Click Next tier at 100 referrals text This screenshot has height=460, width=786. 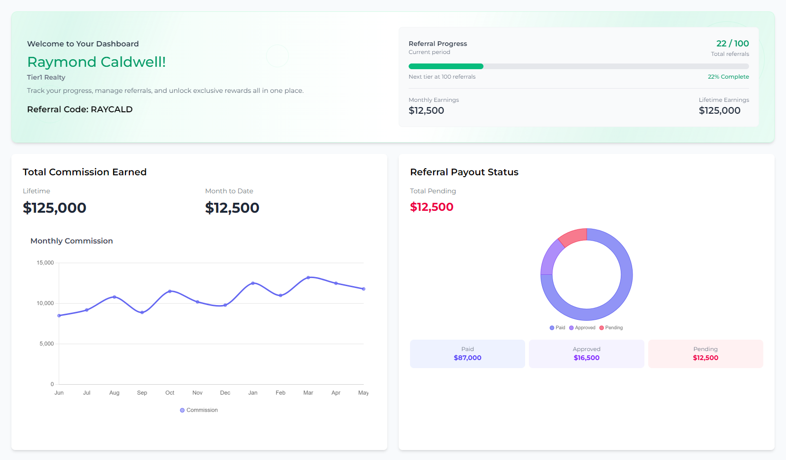pyautogui.click(x=442, y=77)
